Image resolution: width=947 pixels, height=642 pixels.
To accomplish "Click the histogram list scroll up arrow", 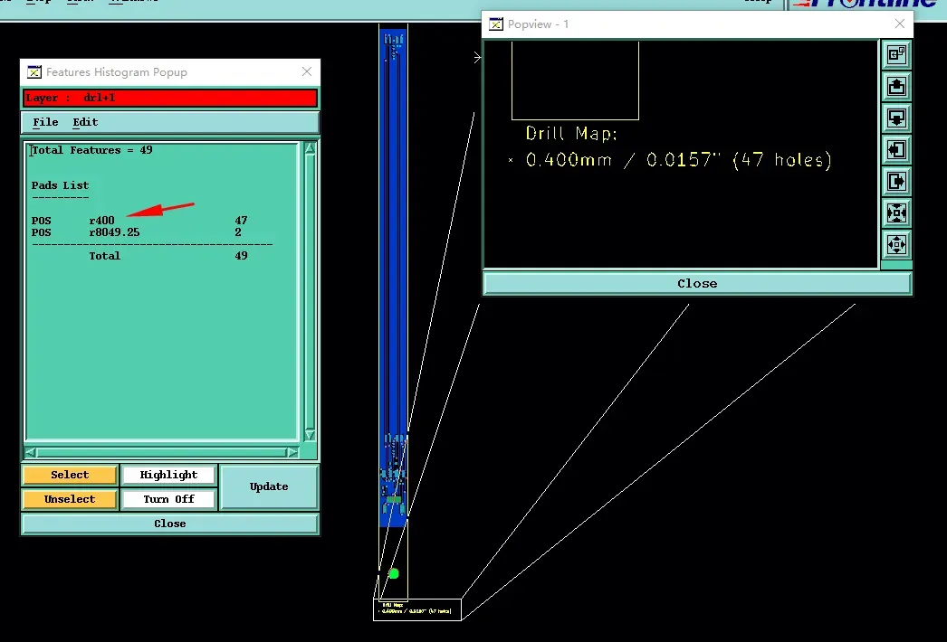I will pos(310,148).
